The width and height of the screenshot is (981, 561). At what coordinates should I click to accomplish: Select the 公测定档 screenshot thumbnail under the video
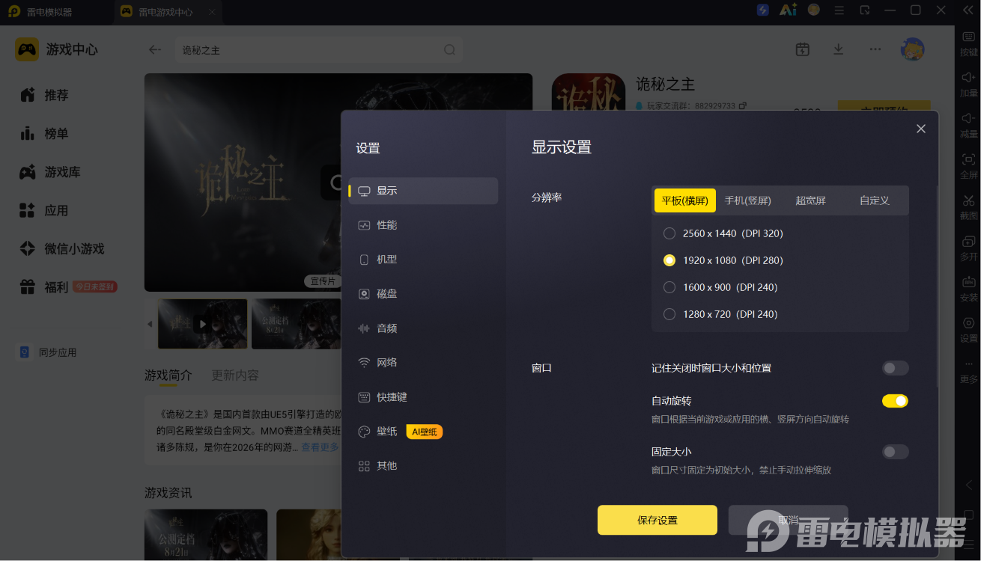(x=296, y=324)
